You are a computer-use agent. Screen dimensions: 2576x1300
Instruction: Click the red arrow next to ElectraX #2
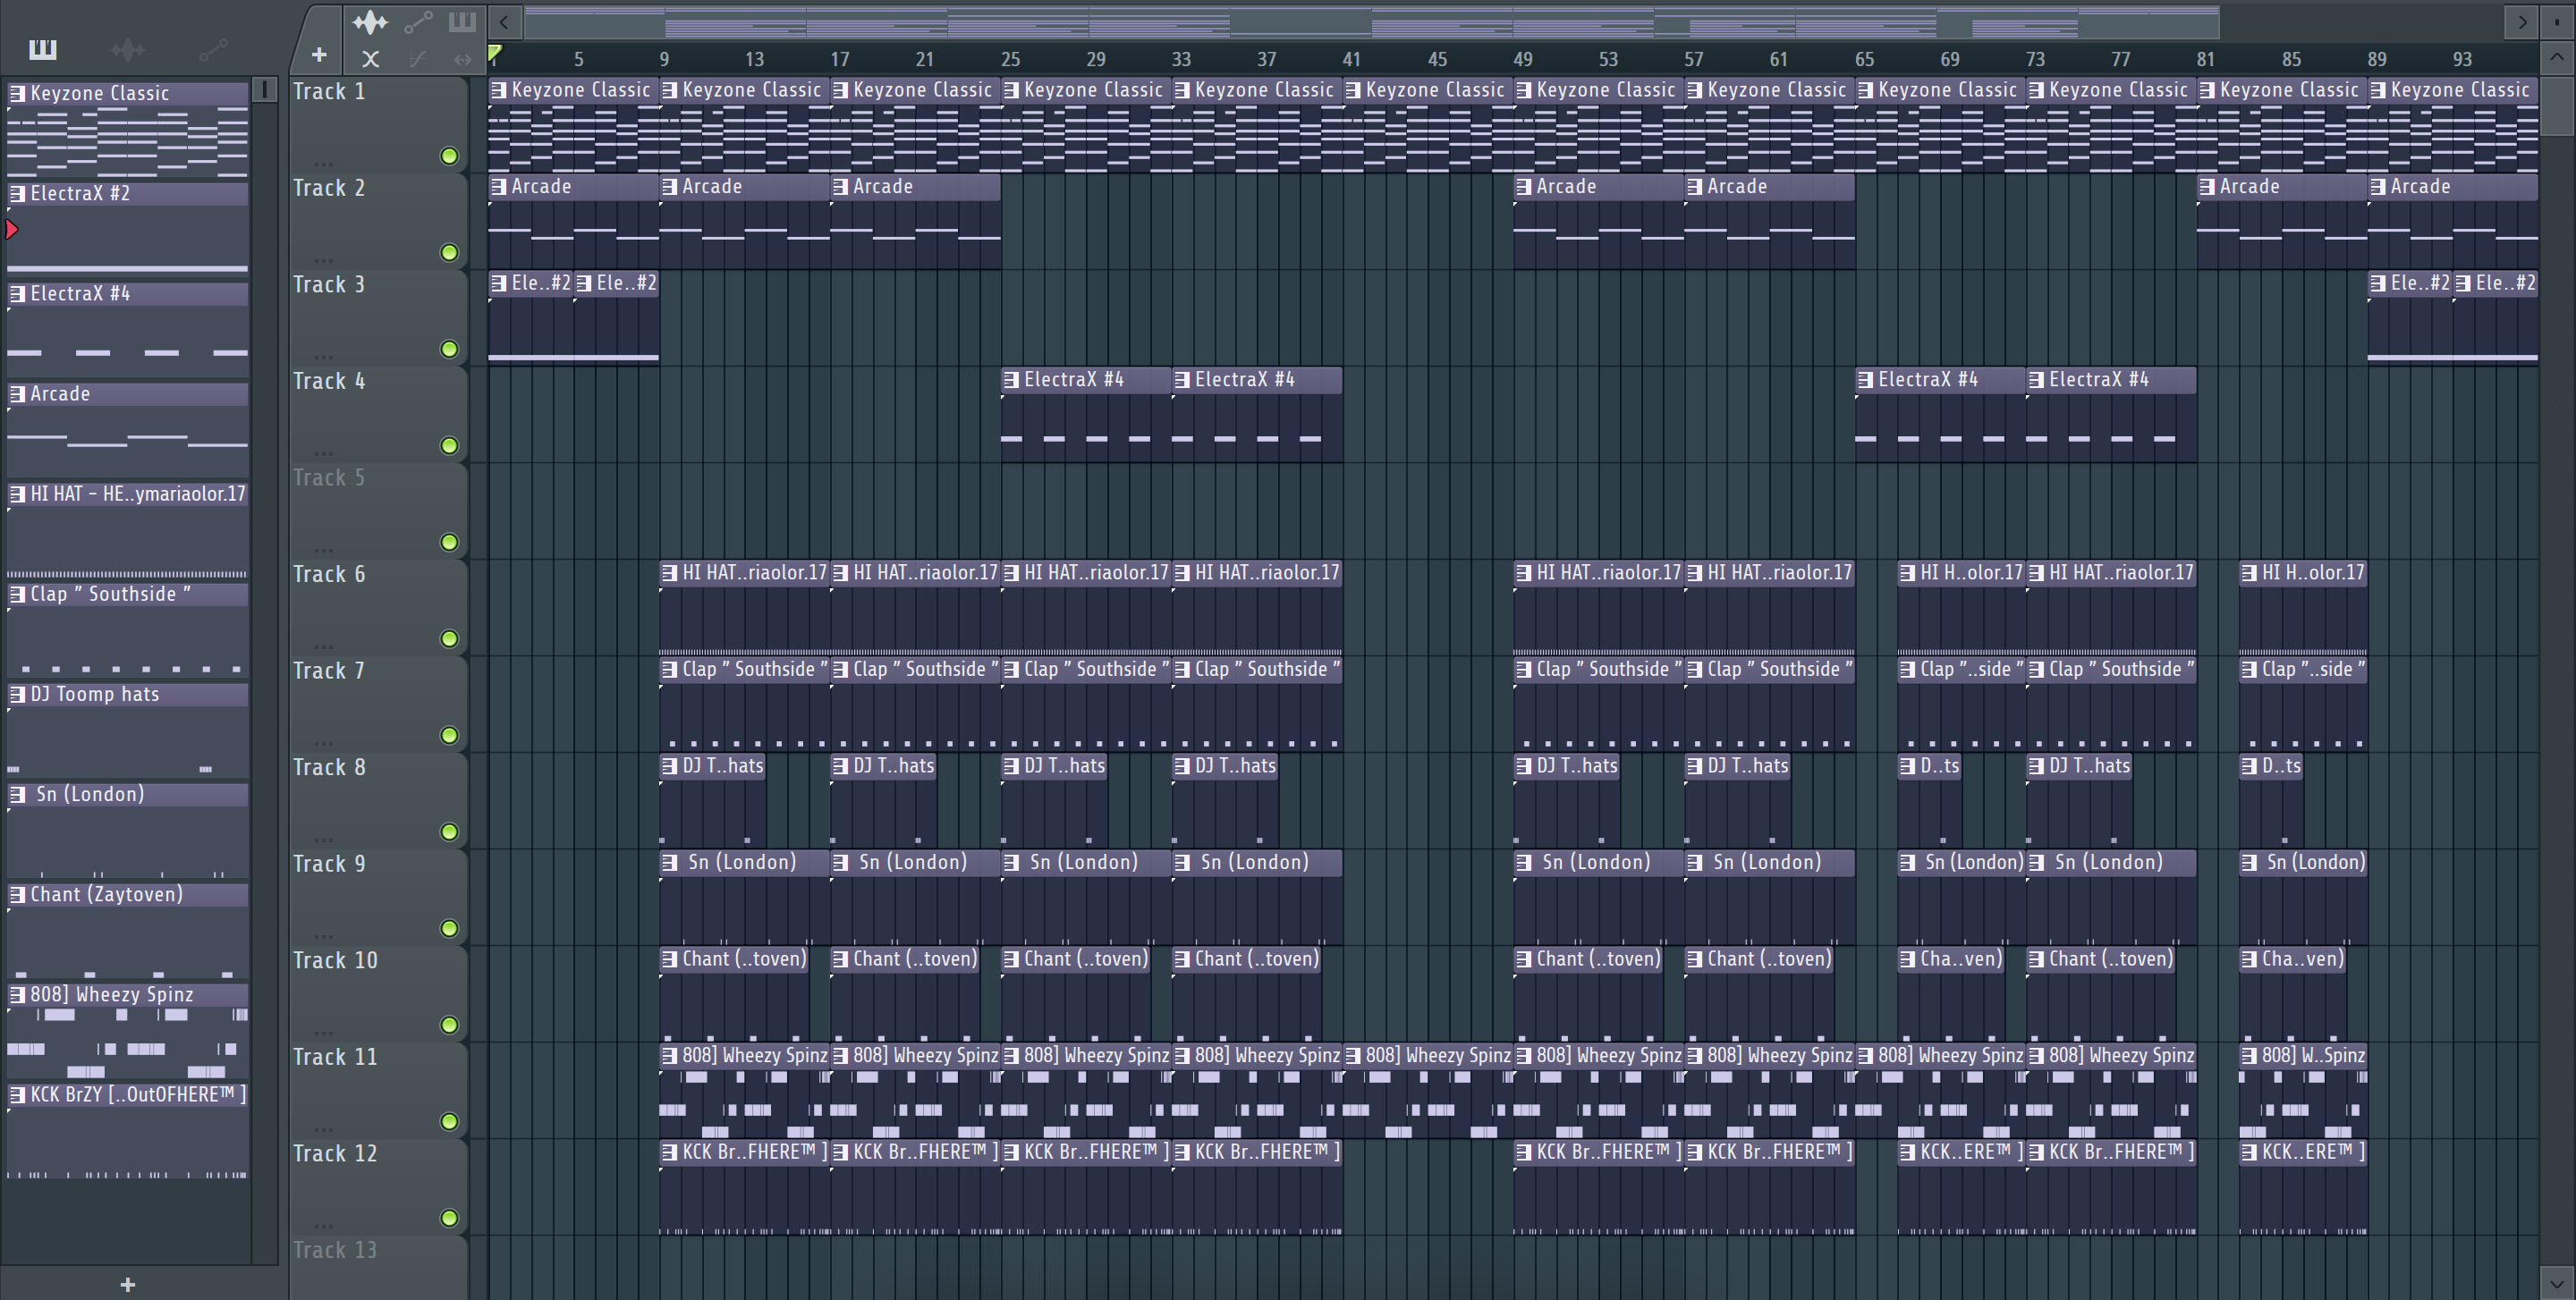12,230
